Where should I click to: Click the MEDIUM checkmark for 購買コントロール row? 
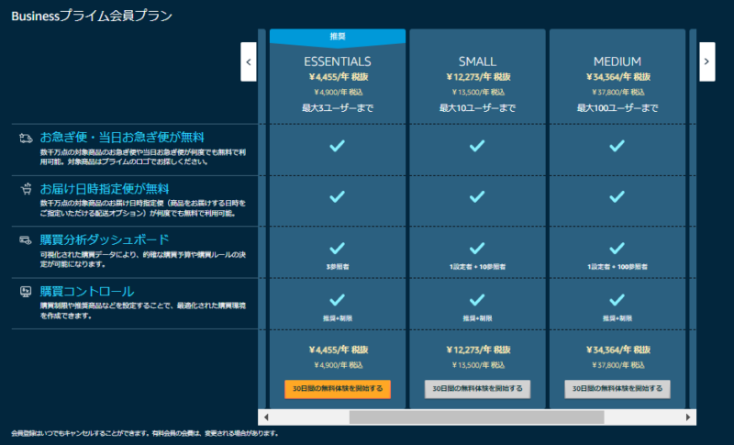click(617, 299)
